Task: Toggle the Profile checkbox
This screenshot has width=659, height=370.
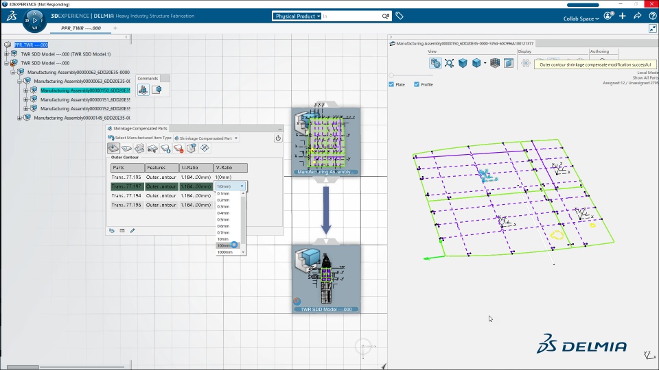Action: pos(417,84)
